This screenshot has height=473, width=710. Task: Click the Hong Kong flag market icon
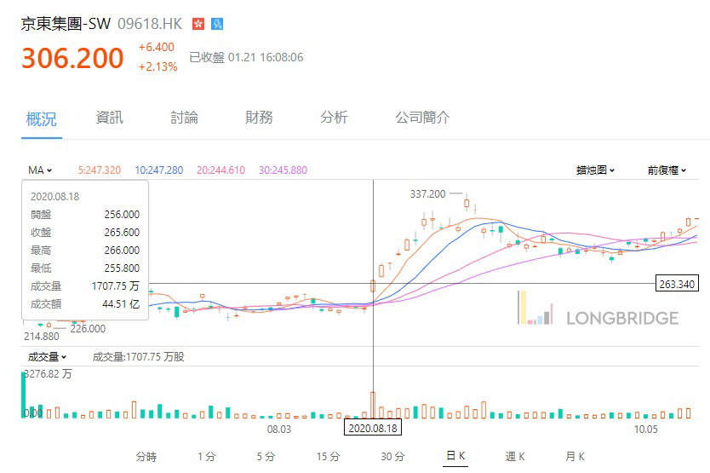[198, 24]
